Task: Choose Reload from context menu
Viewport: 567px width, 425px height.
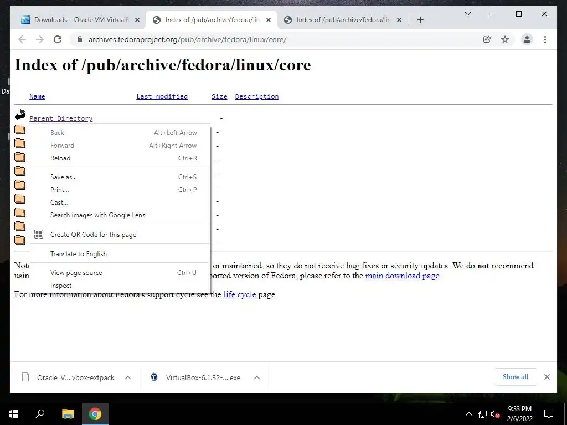Action: [x=120, y=158]
